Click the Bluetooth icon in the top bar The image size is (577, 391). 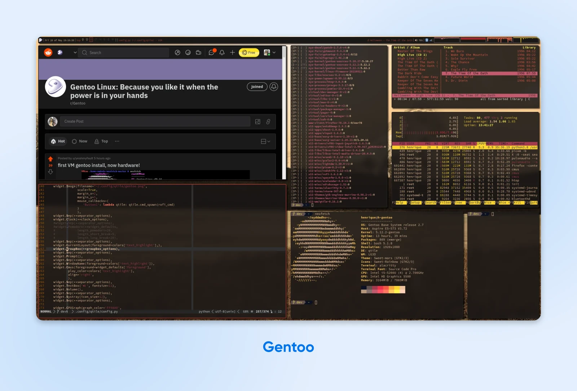tap(427, 40)
